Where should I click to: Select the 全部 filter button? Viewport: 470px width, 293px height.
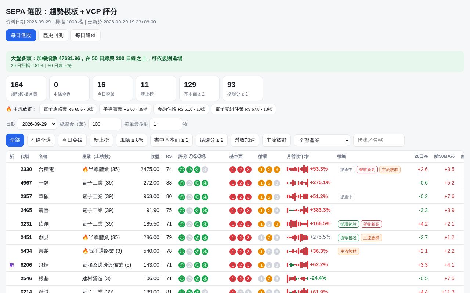click(15, 140)
